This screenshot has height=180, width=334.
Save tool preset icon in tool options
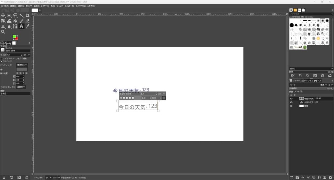[x=4, y=177]
